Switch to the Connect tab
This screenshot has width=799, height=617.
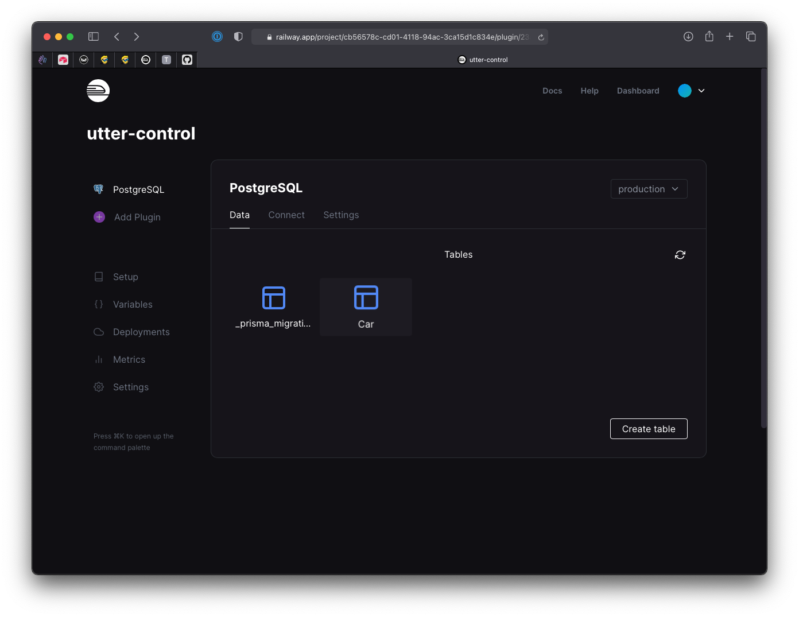coord(286,215)
